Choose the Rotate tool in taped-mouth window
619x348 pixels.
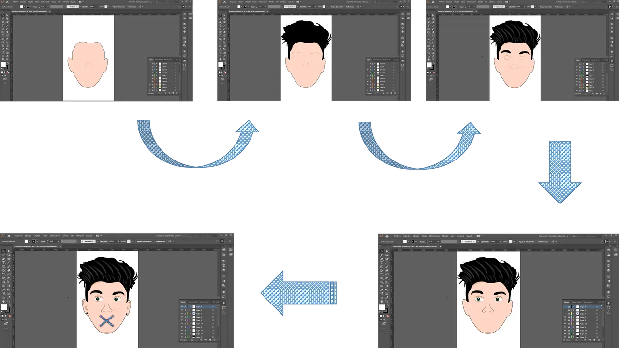point(3,274)
